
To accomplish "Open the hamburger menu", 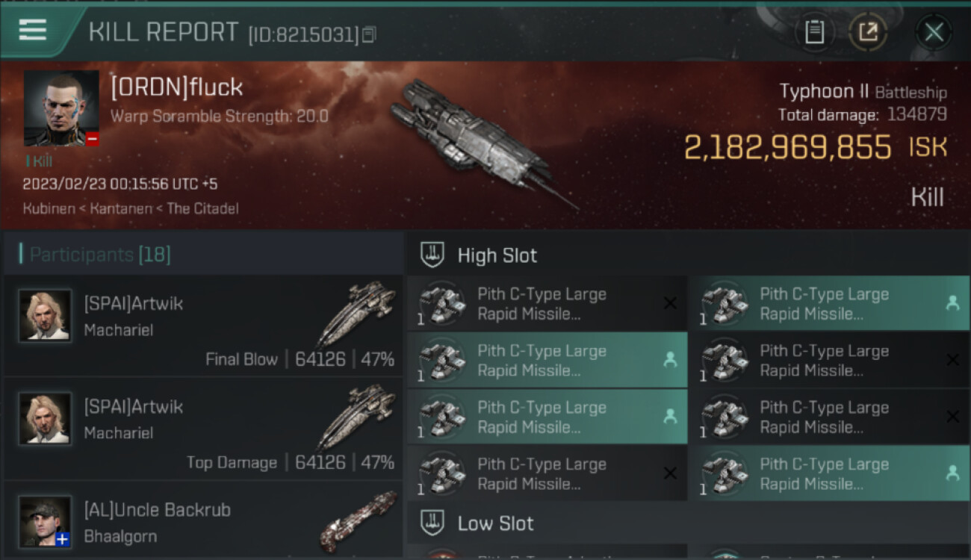I will tap(33, 30).
